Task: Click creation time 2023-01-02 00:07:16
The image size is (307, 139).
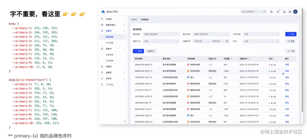Action: [x=249, y=122]
